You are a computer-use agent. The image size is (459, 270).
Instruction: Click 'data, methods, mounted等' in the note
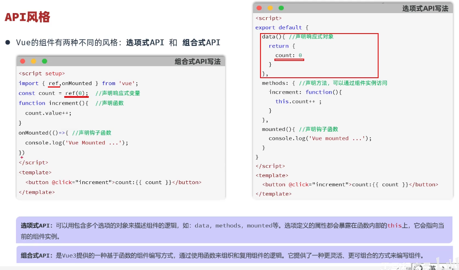point(237,225)
